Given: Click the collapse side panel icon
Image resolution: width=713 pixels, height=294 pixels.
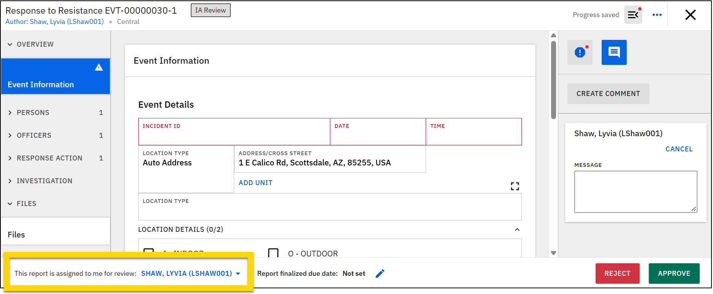Looking at the screenshot, I should coord(633,15).
